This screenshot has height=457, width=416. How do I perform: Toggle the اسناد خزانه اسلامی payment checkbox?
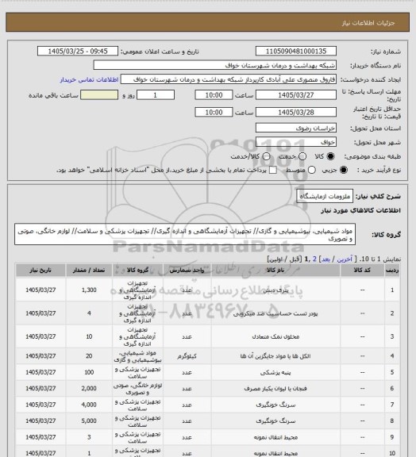[273, 170]
